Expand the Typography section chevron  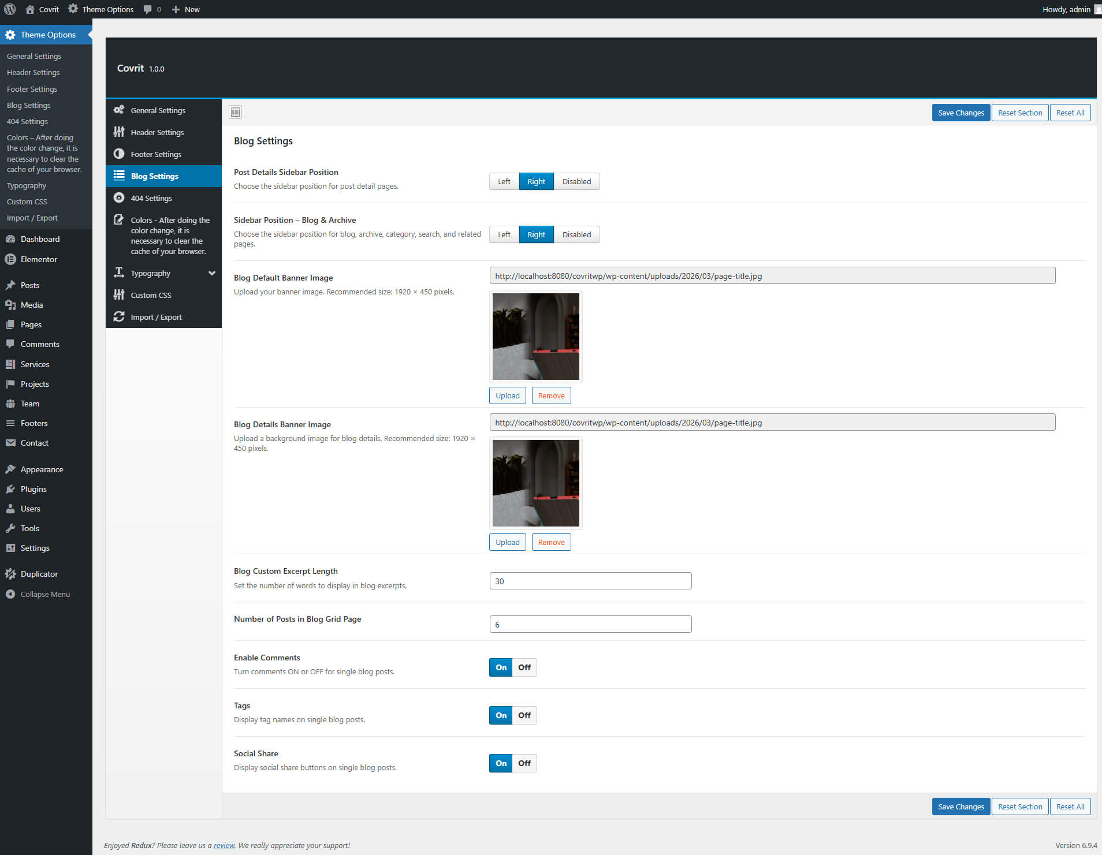tap(212, 273)
